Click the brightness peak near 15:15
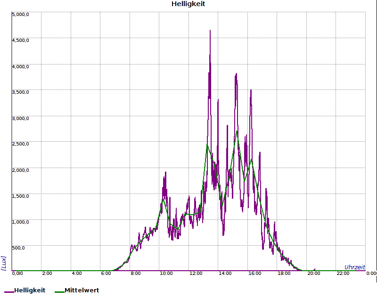 point(237,74)
